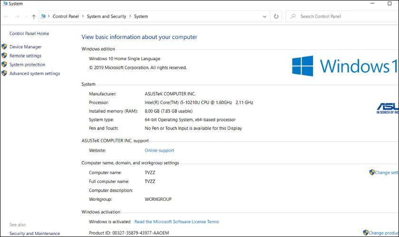Select manufacturer value ASUSTeK COMPUTER INC.
The width and height of the screenshot is (399, 237).
(x=170, y=94)
